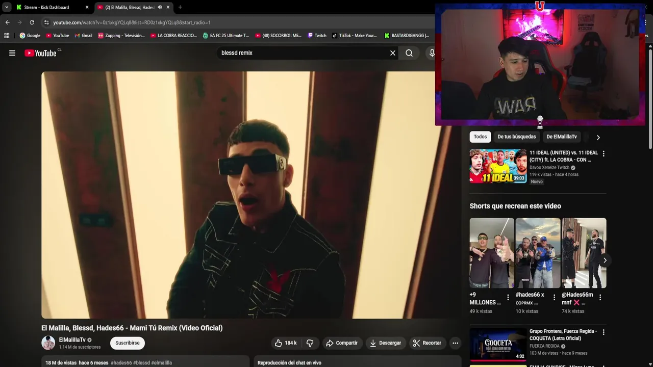
Task: Open the Google bookmark
Action: [30, 36]
